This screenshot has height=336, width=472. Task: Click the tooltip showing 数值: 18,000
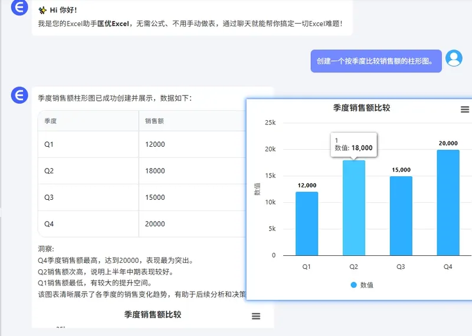(x=353, y=144)
